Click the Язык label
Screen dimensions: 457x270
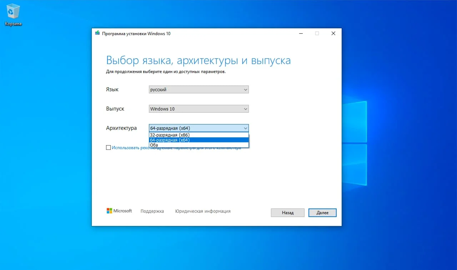pyautogui.click(x=112, y=89)
